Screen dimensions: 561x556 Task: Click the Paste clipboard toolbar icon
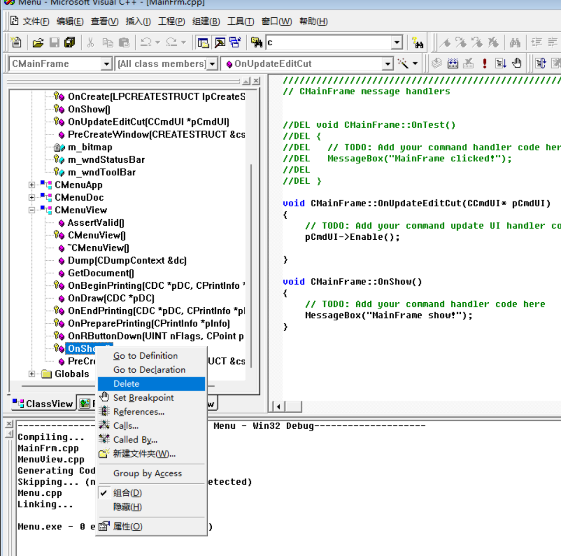pyautogui.click(x=124, y=42)
